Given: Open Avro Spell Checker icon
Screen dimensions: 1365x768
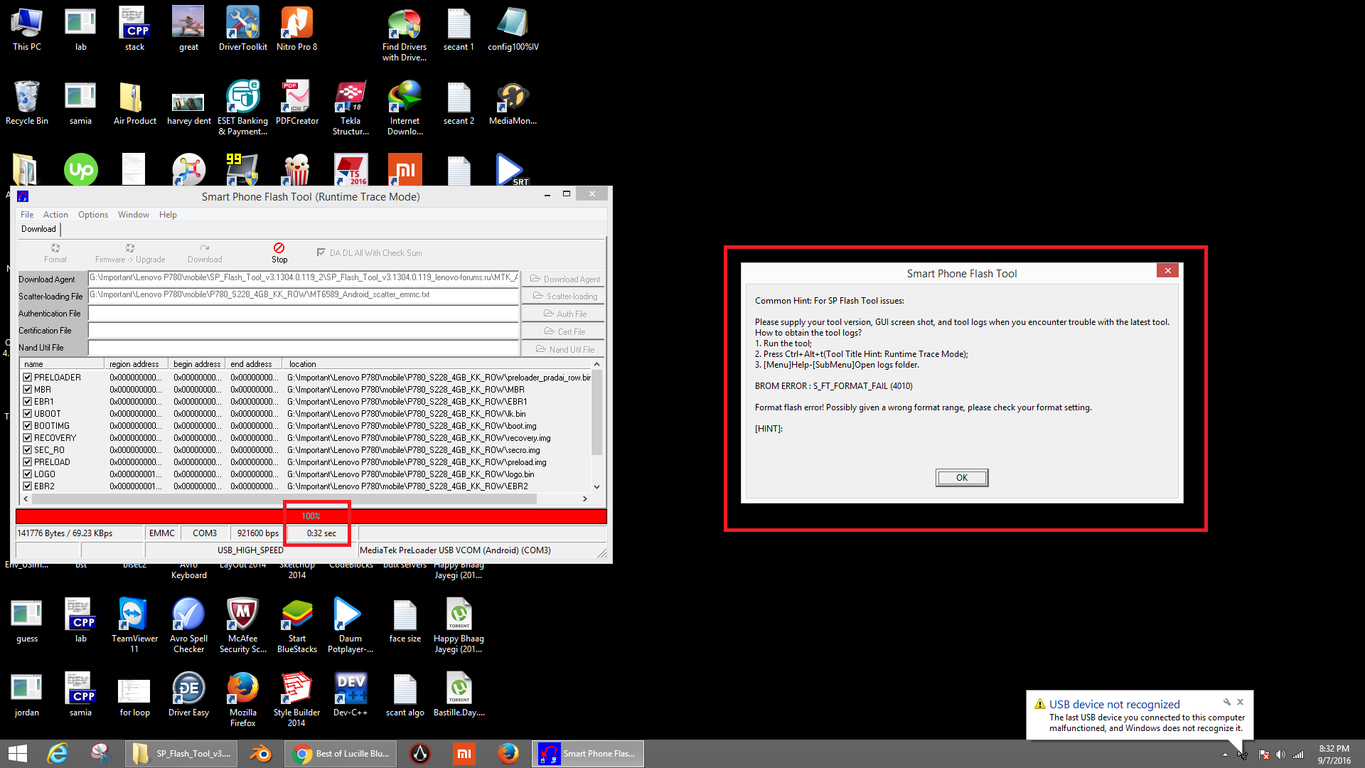Looking at the screenshot, I should click(x=189, y=626).
